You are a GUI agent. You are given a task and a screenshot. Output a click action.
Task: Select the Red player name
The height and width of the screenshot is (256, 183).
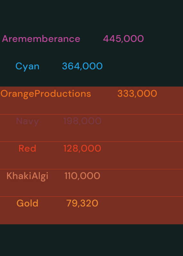coord(27,148)
